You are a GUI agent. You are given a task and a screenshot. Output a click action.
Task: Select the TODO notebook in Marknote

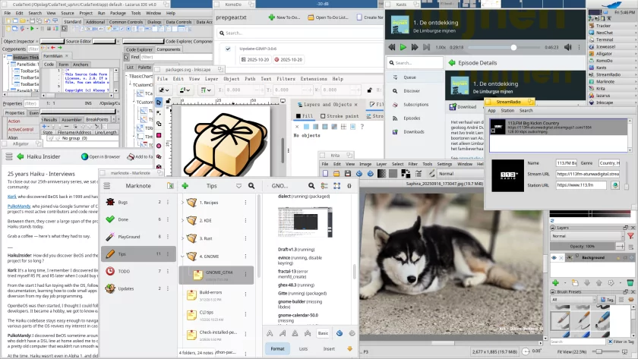pos(138,271)
